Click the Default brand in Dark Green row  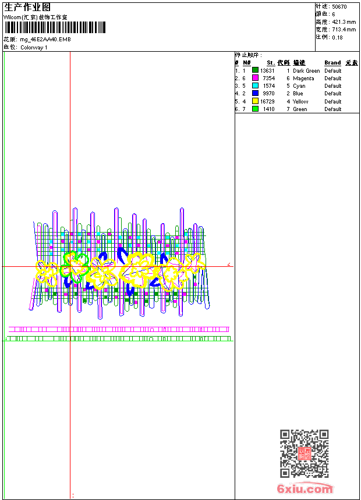pyautogui.click(x=333, y=70)
